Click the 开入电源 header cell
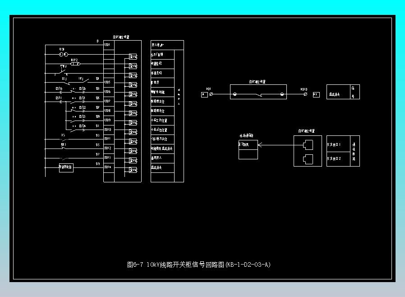The width and height of the screenshot is (405, 297). [167, 45]
